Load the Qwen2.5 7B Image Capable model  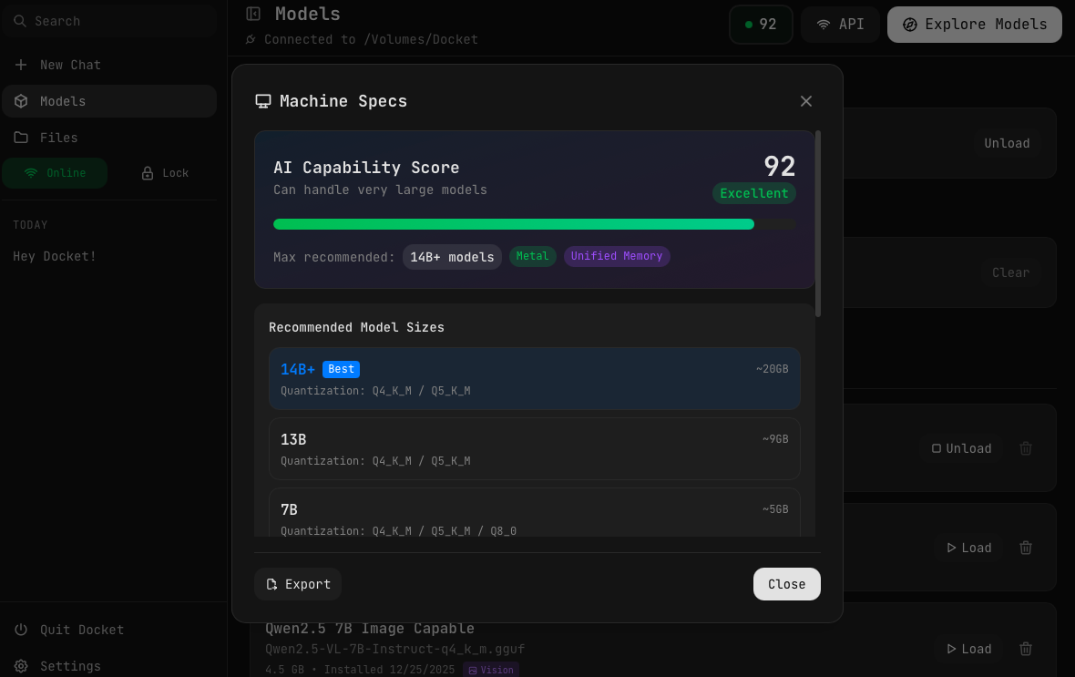967,649
